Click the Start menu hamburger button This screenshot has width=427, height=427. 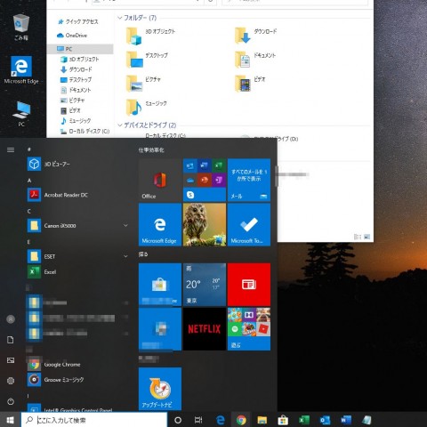[11, 149]
